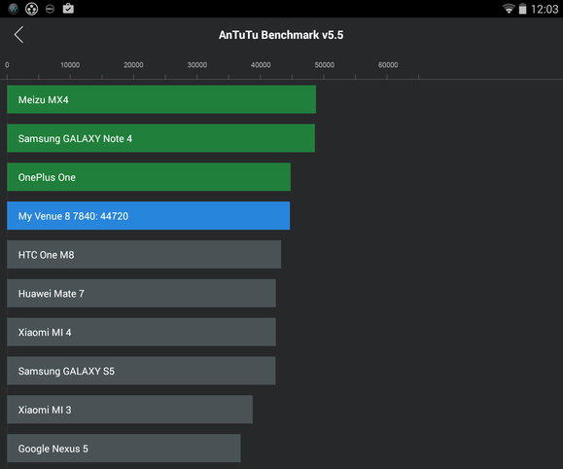This screenshot has height=469, width=563.
Task: Tap the 60000 axis label
Action: [388, 65]
